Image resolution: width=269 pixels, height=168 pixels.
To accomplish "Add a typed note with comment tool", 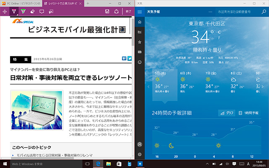I will tap(42, 11).
